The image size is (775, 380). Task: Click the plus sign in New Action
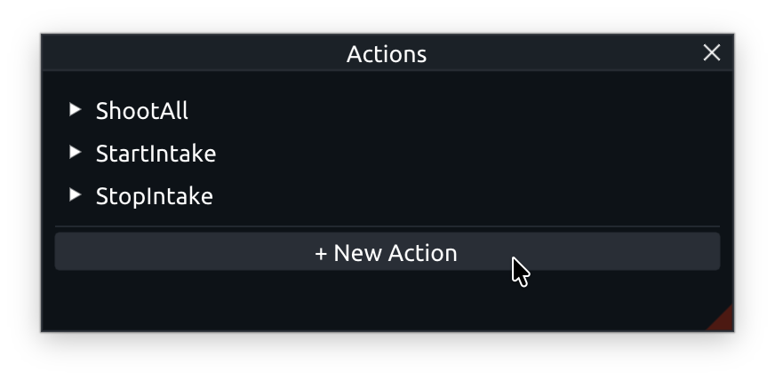coord(321,254)
